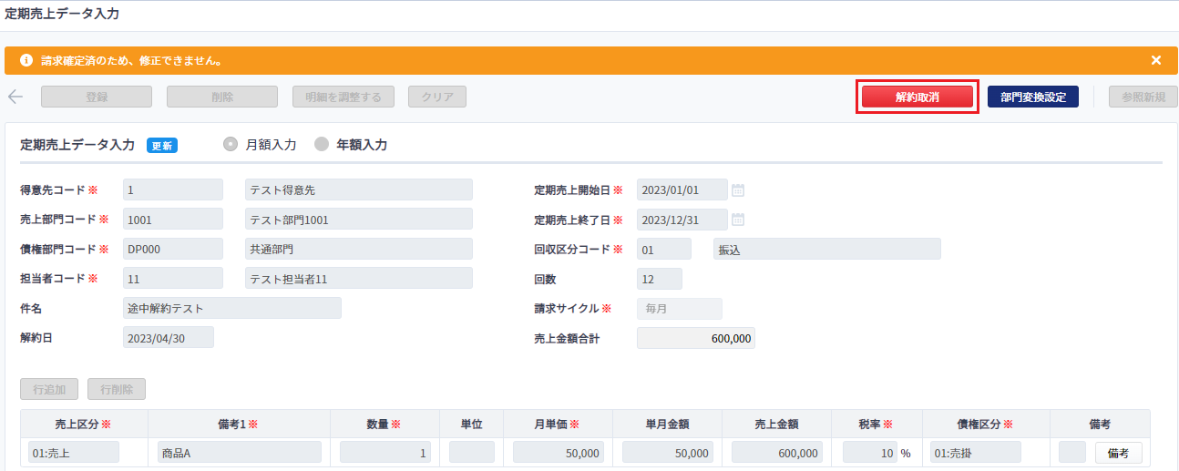The image size is (1179, 471).
Task: Click 備考1 cell 商品A
Action: pyautogui.click(x=240, y=453)
